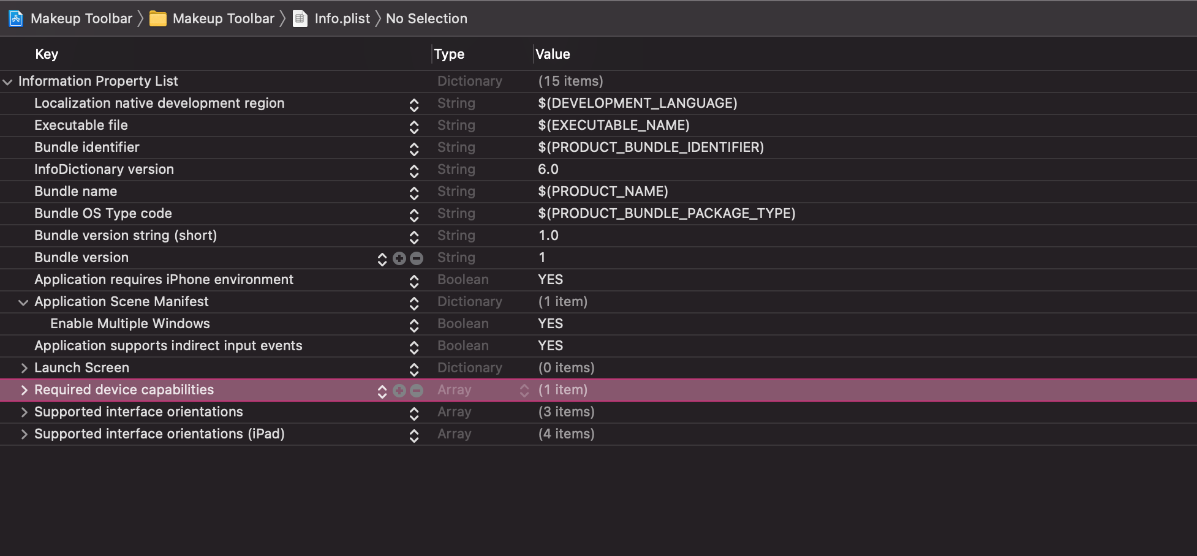Click the minus icon on Bundle version row

tap(417, 258)
